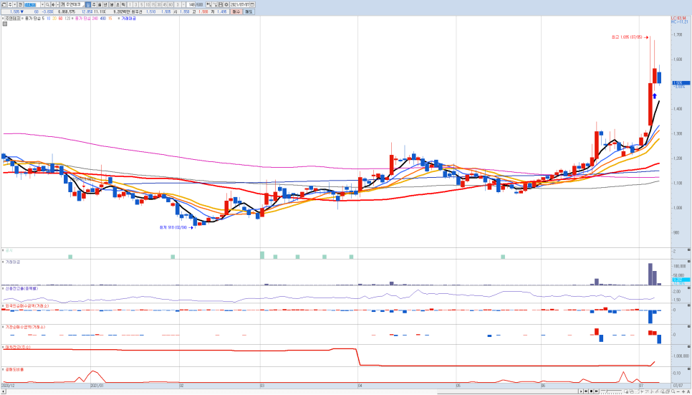Click the moving average 480 legend value
The image size is (692, 395).
(x=103, y=18)
